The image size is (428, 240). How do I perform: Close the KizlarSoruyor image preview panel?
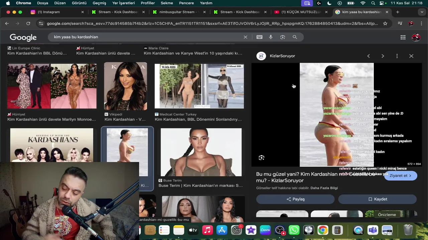(411, 56)
